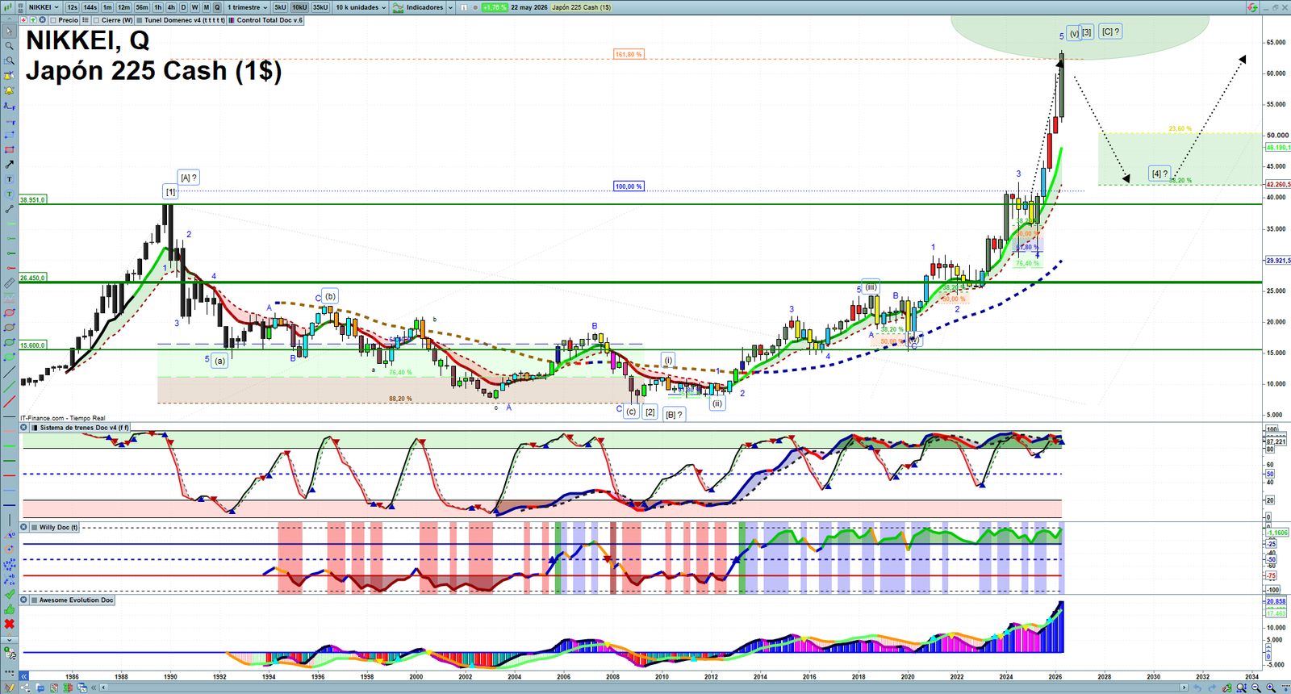Select the red diagonal line tool
1291x694 pixels.
pos(10,402)
